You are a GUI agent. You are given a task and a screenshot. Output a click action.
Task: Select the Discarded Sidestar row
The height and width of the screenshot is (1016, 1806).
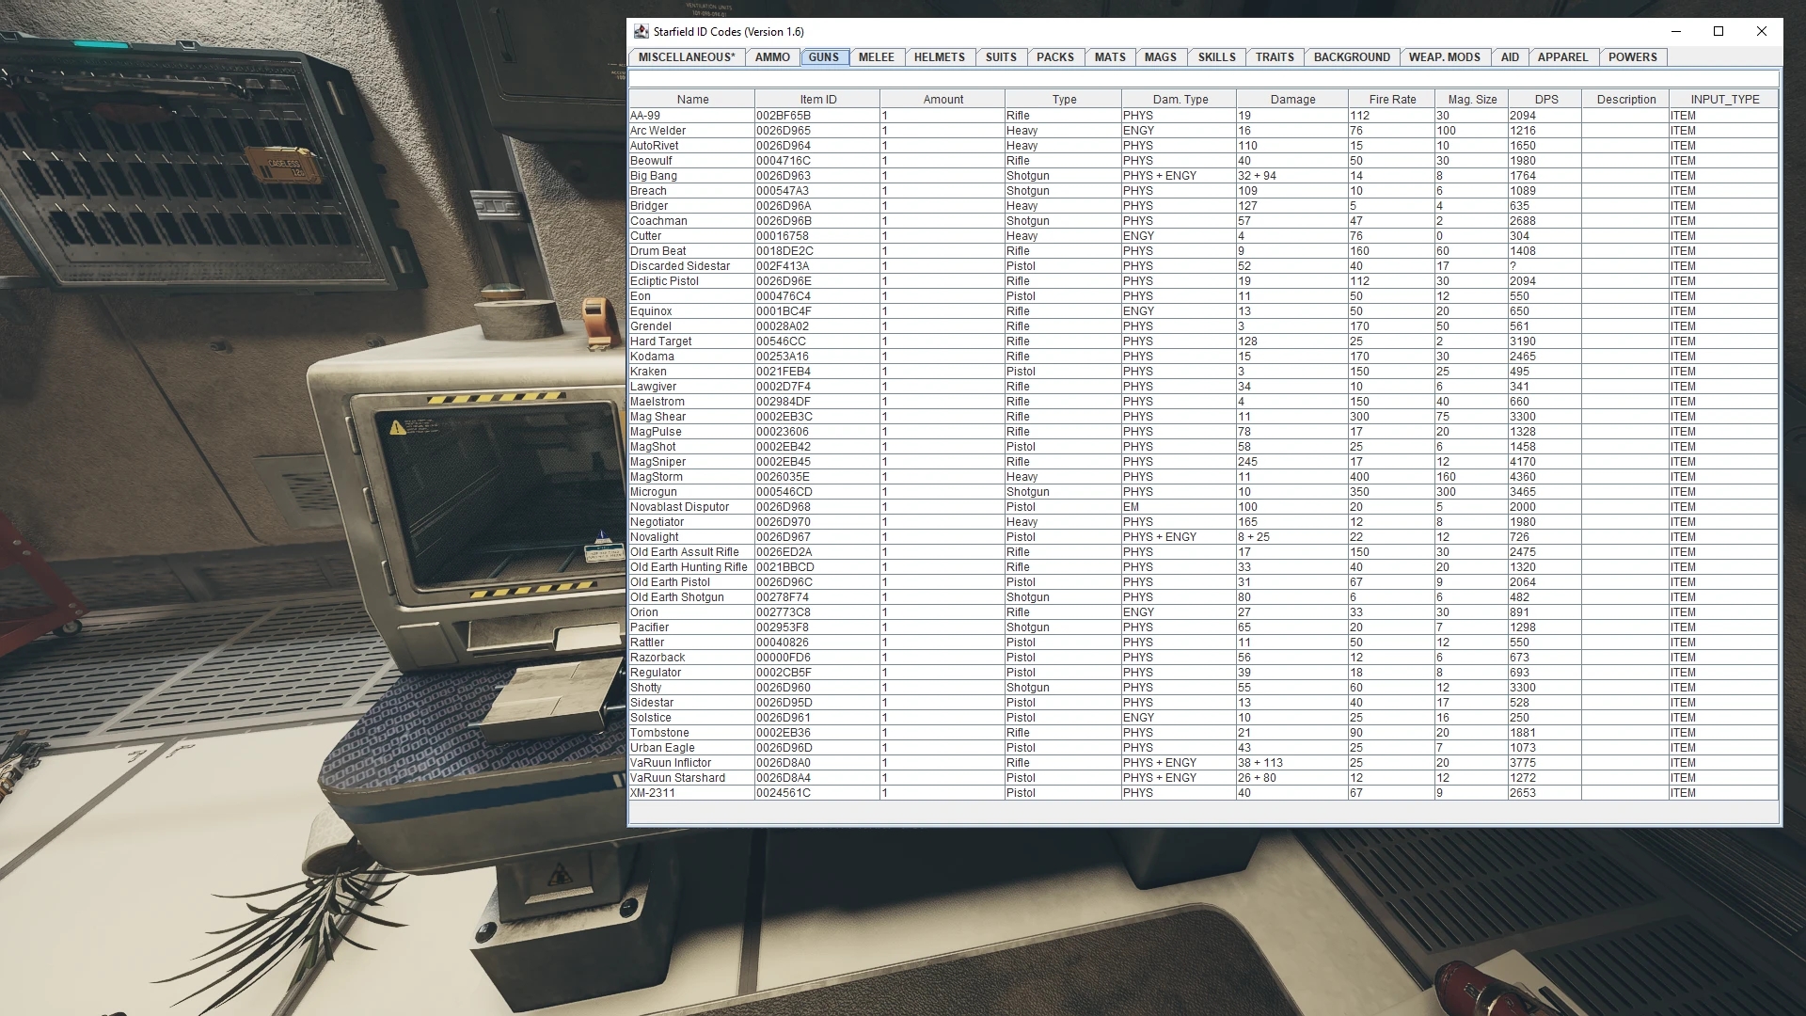tap(1203, 266)
